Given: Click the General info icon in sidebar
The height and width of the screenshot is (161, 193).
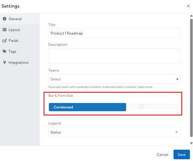Looking at the screenshot, I should click(x=5, y=19).
